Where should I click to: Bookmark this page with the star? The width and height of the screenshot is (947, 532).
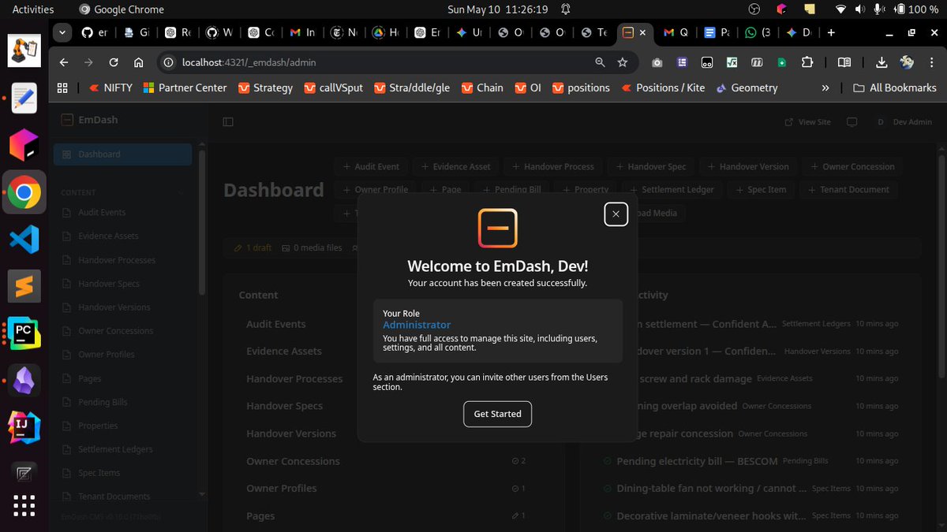point(622,62)
